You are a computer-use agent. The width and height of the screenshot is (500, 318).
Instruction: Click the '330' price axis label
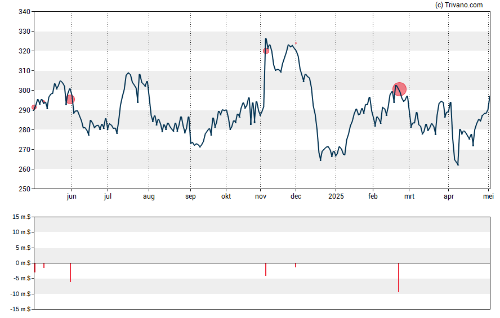[25, 32]
